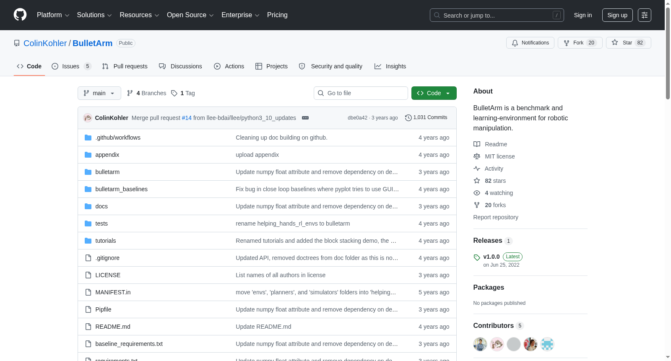Open commit 'Update README.md' message
Screen dimensions: 671x361
pos(263,327)
